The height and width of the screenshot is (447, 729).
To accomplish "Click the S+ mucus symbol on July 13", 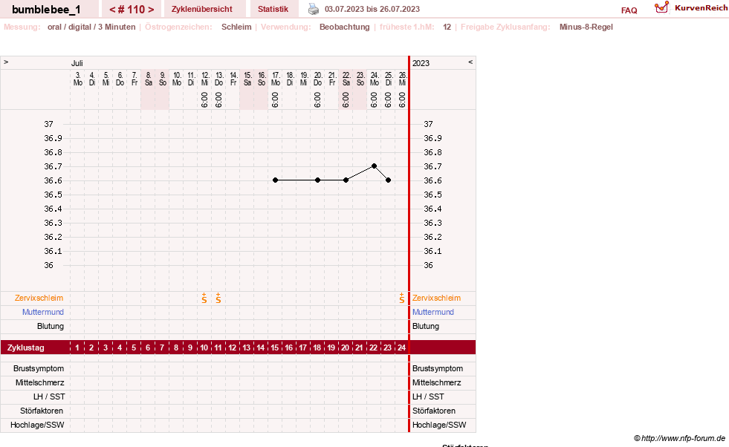I will (x=218, y=298).
